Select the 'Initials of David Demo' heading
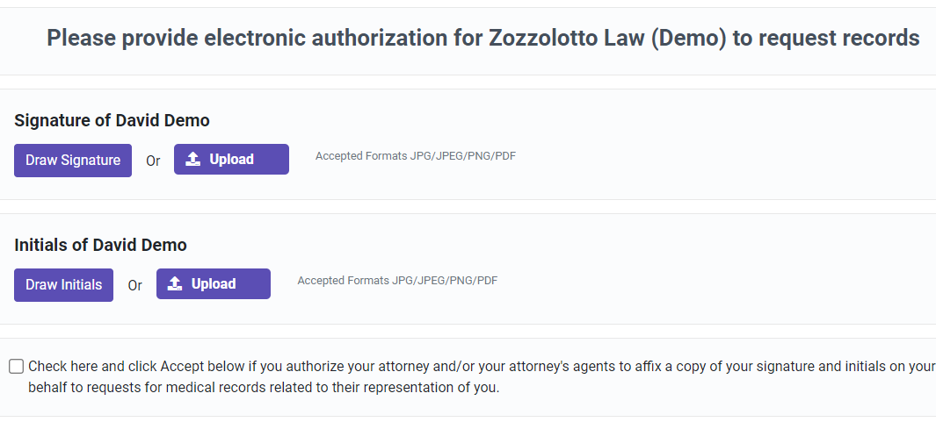Image resolution: width=936 pixels, height=422 pixels. pyautogui.click(x=100, y=245)
